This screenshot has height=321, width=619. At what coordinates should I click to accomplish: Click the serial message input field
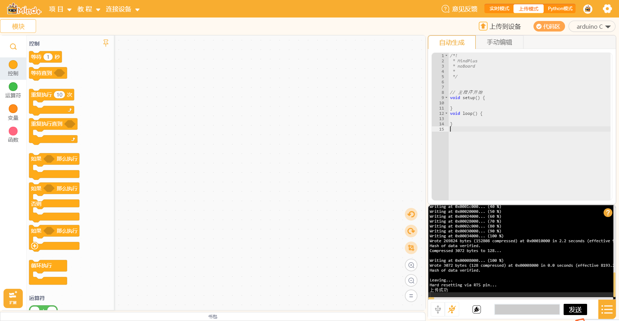click(527, 309)
